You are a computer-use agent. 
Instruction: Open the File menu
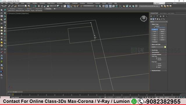[2, 3]
